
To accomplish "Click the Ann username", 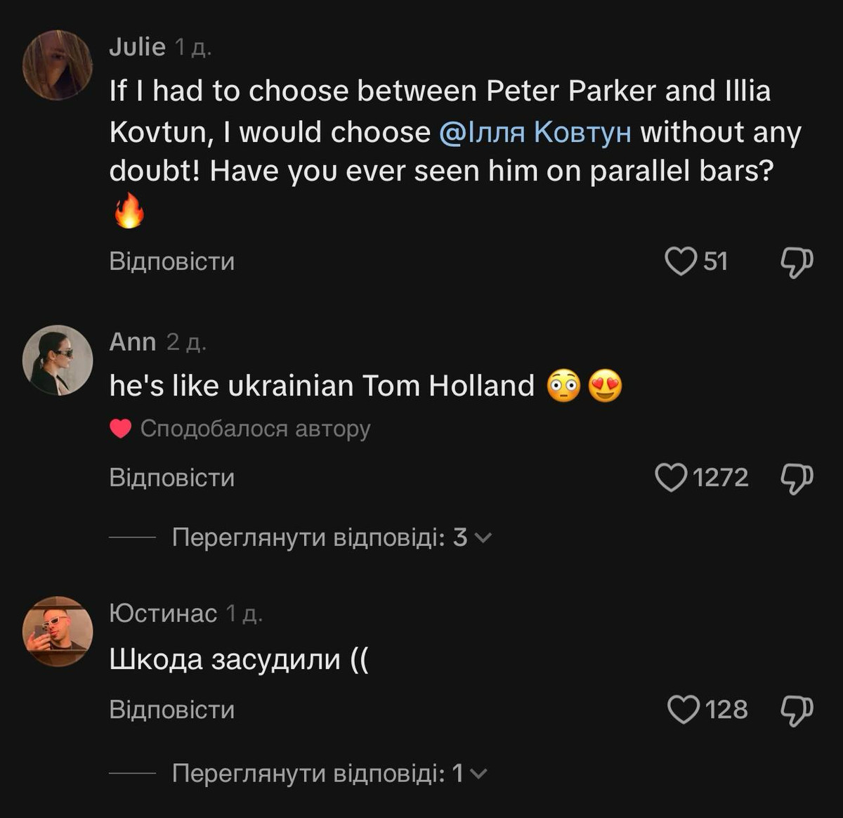I will pos(133,342).
